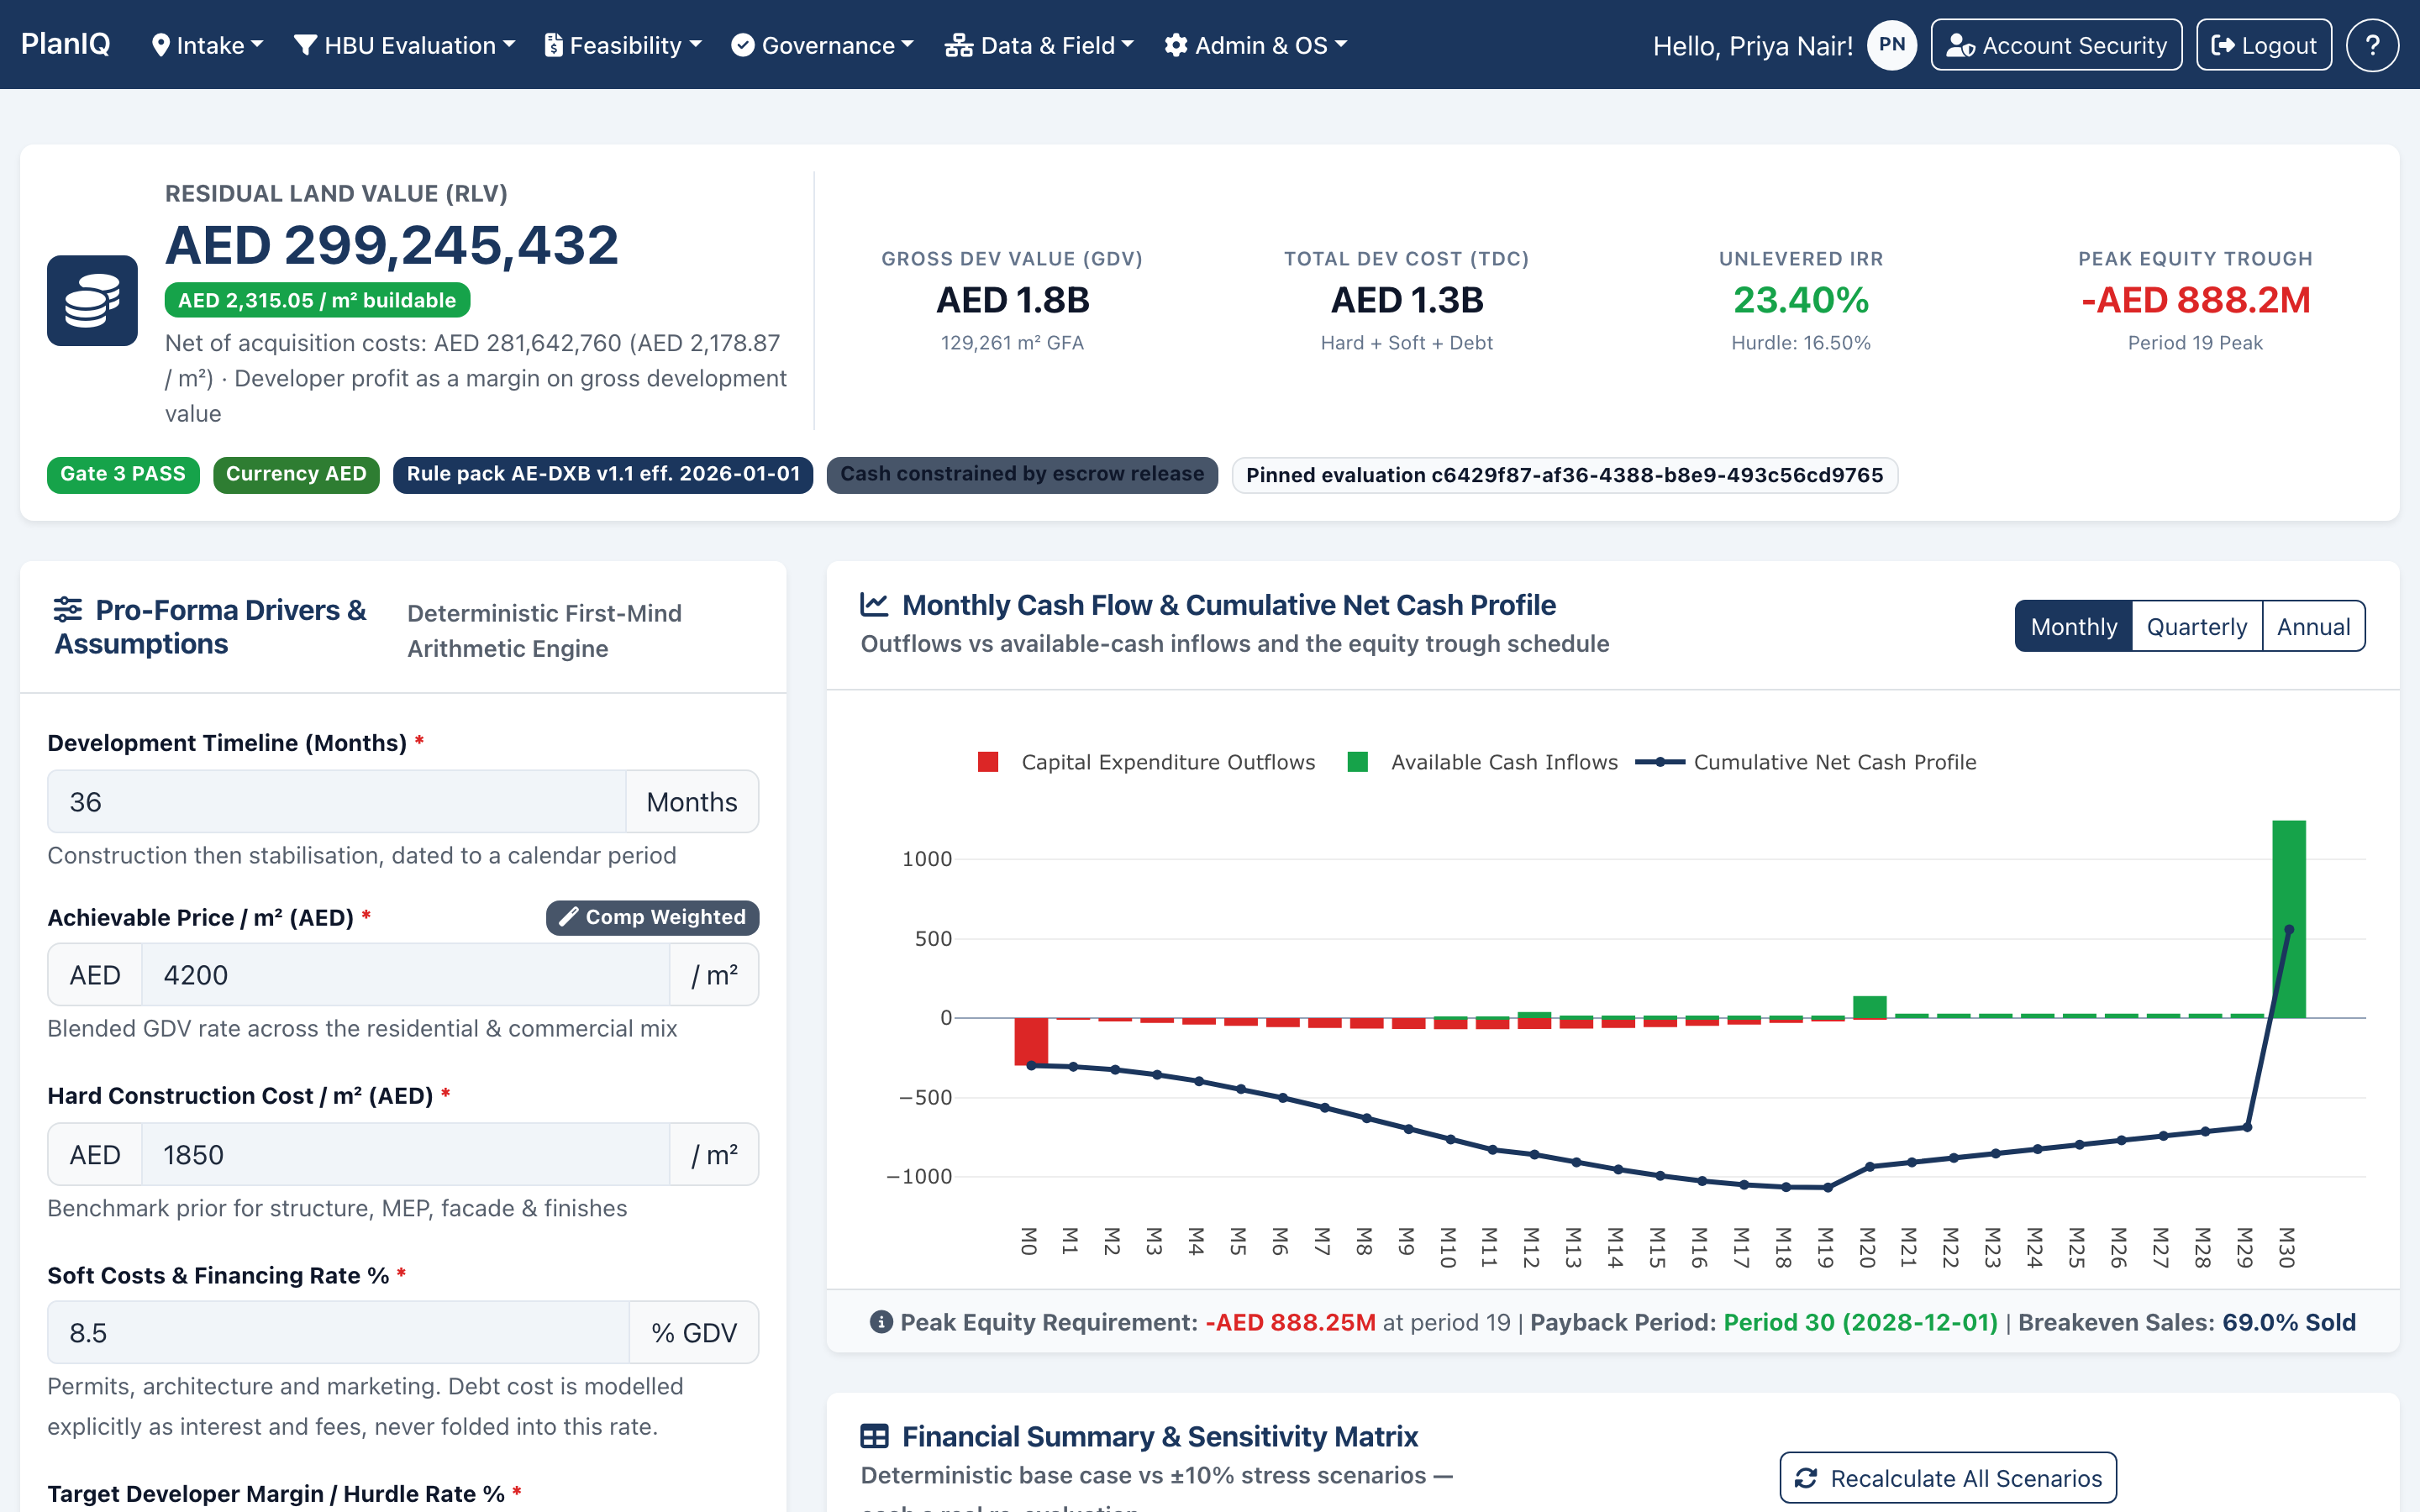Click the Achievable Price per m² input
This screenshot has height=1512, width=2420.
click(x=405, y=974)
